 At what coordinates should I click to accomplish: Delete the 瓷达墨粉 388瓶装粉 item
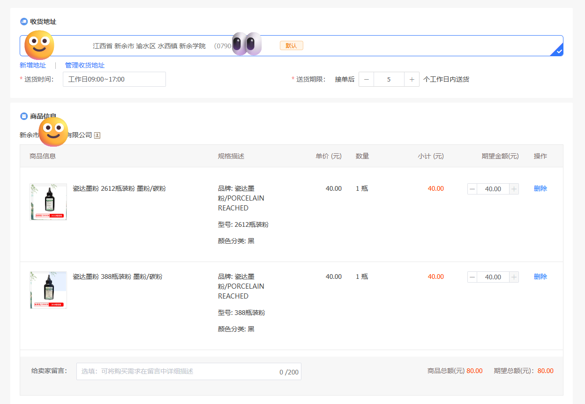point(540,277)
